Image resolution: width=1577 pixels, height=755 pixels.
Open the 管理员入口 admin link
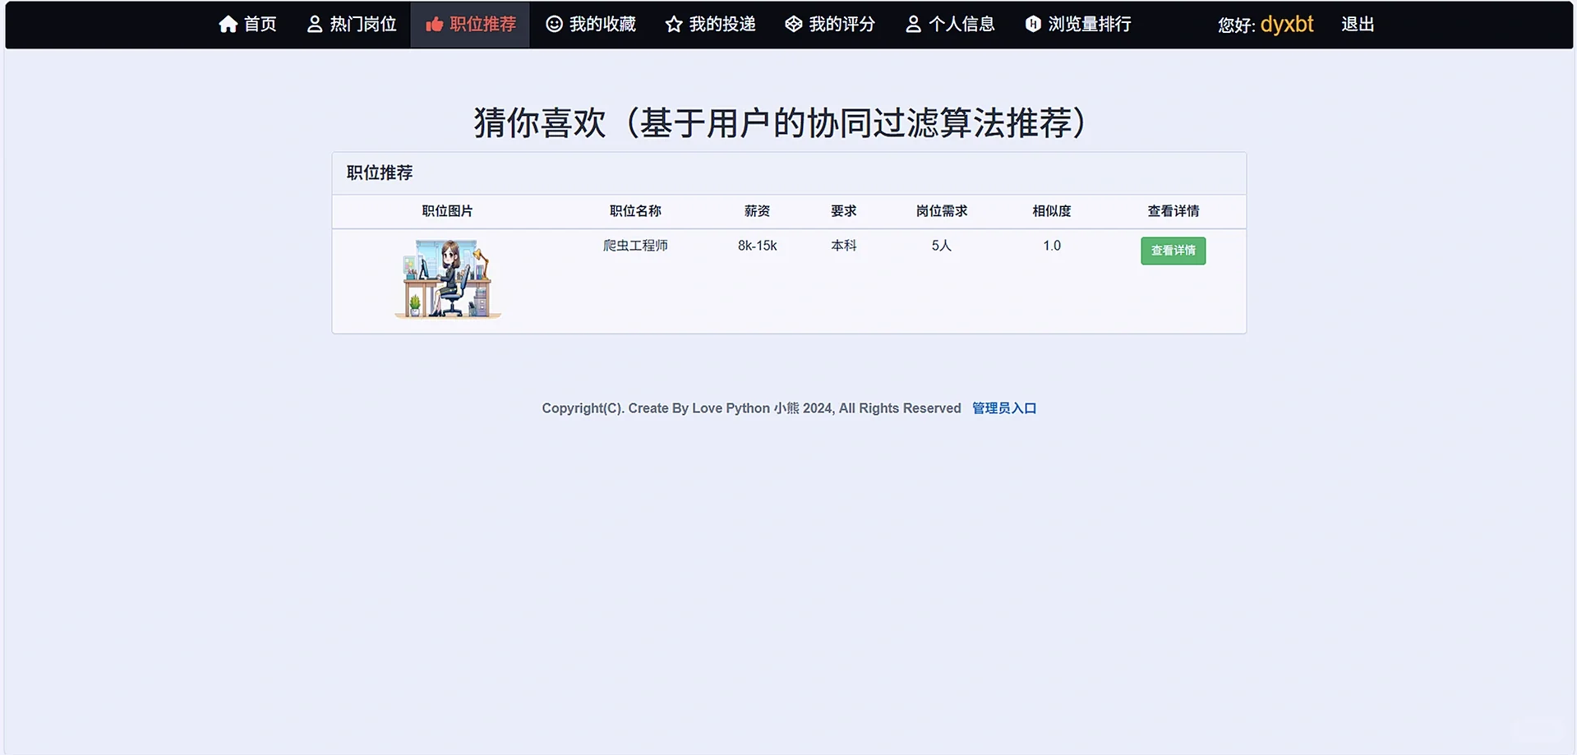tap(1004, 408)
